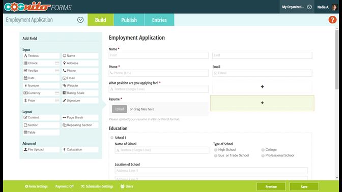Viewport: 342px width, 192px height.
Task: Expand Price field type options
Action: coord(57,101)
